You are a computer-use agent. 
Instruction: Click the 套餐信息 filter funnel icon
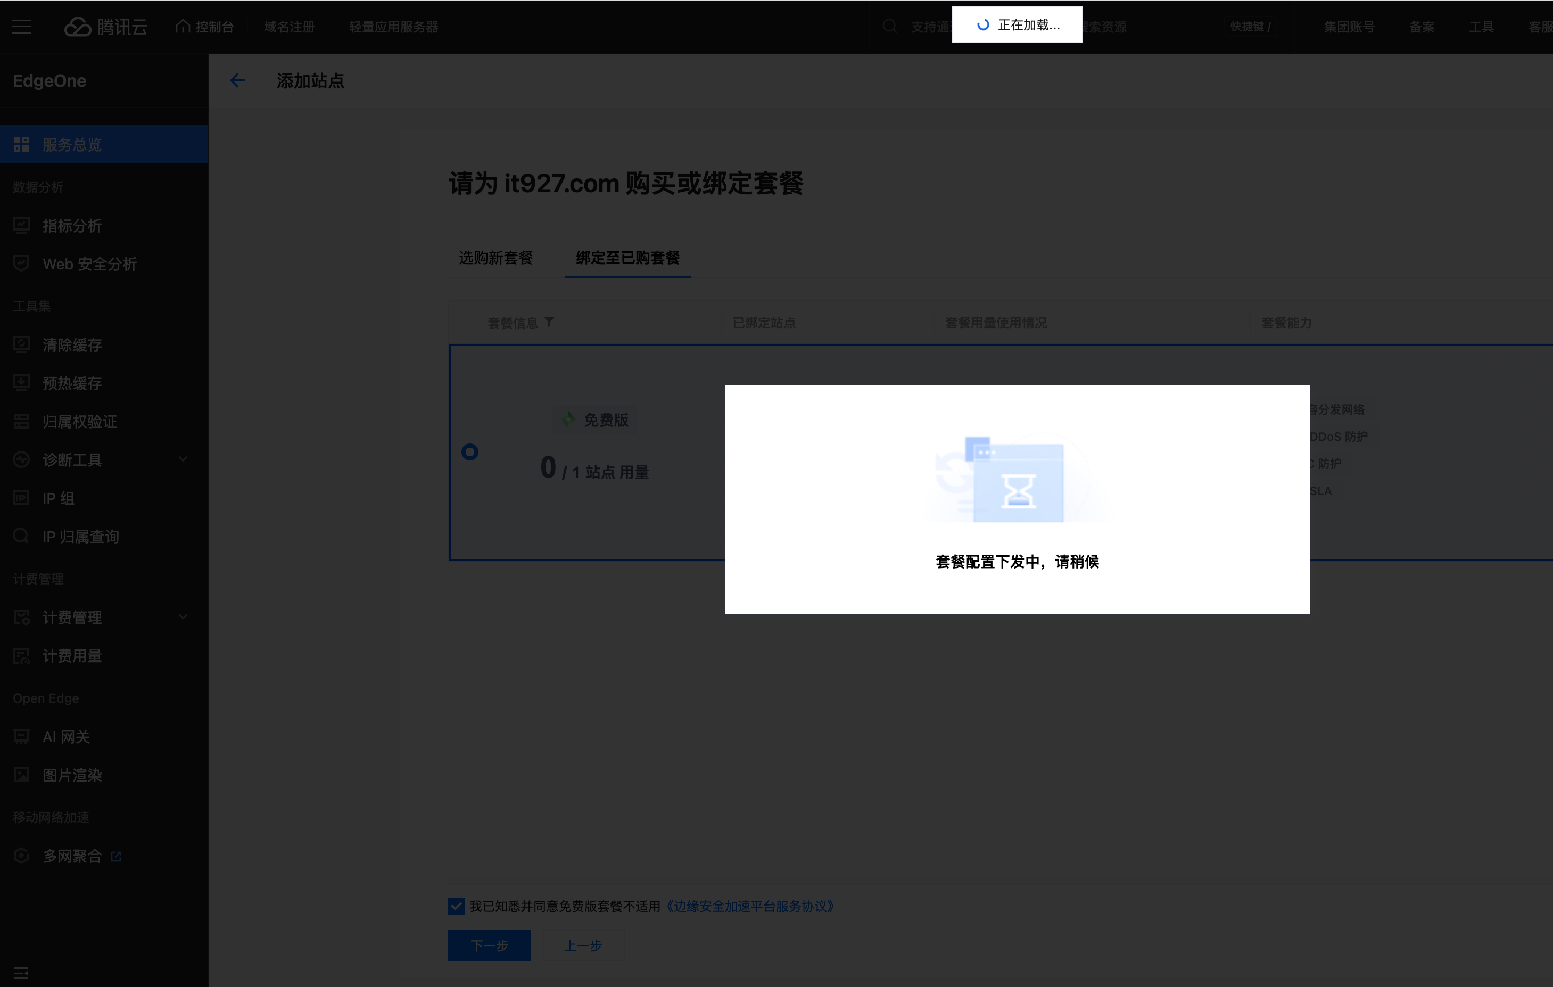(549, 322)
